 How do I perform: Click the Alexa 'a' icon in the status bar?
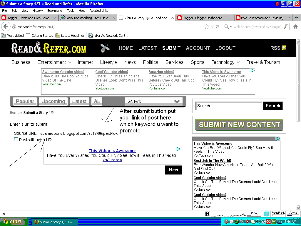pos(208,214)
